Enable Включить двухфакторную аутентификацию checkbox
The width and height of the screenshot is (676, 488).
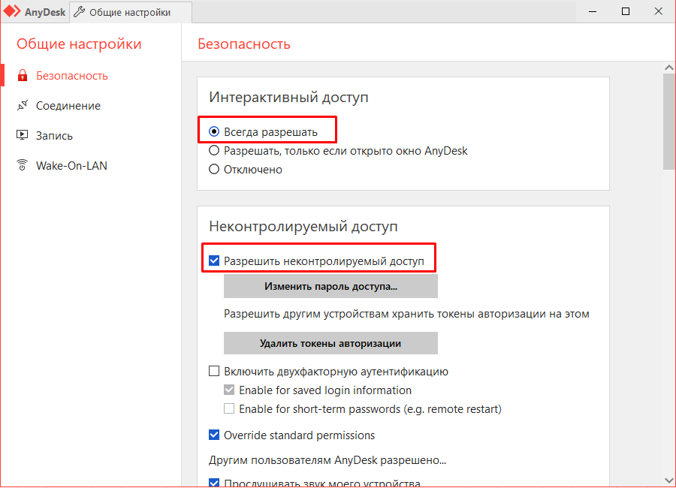click(214, 371)
